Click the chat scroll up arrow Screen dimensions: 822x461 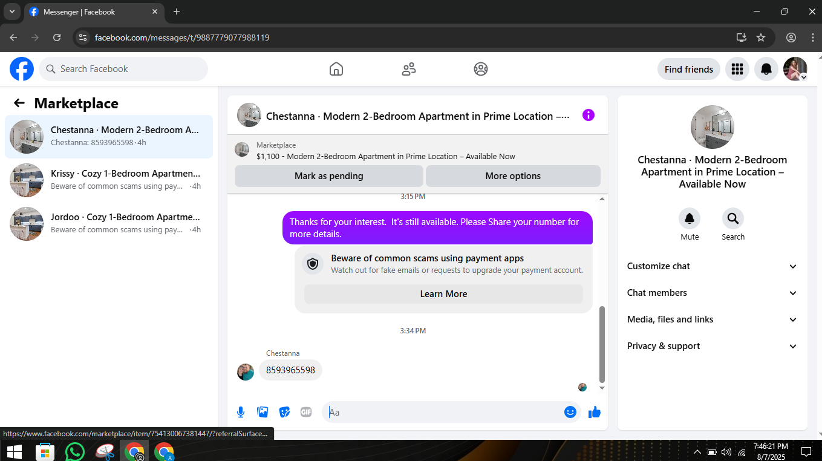pos(602,199)
